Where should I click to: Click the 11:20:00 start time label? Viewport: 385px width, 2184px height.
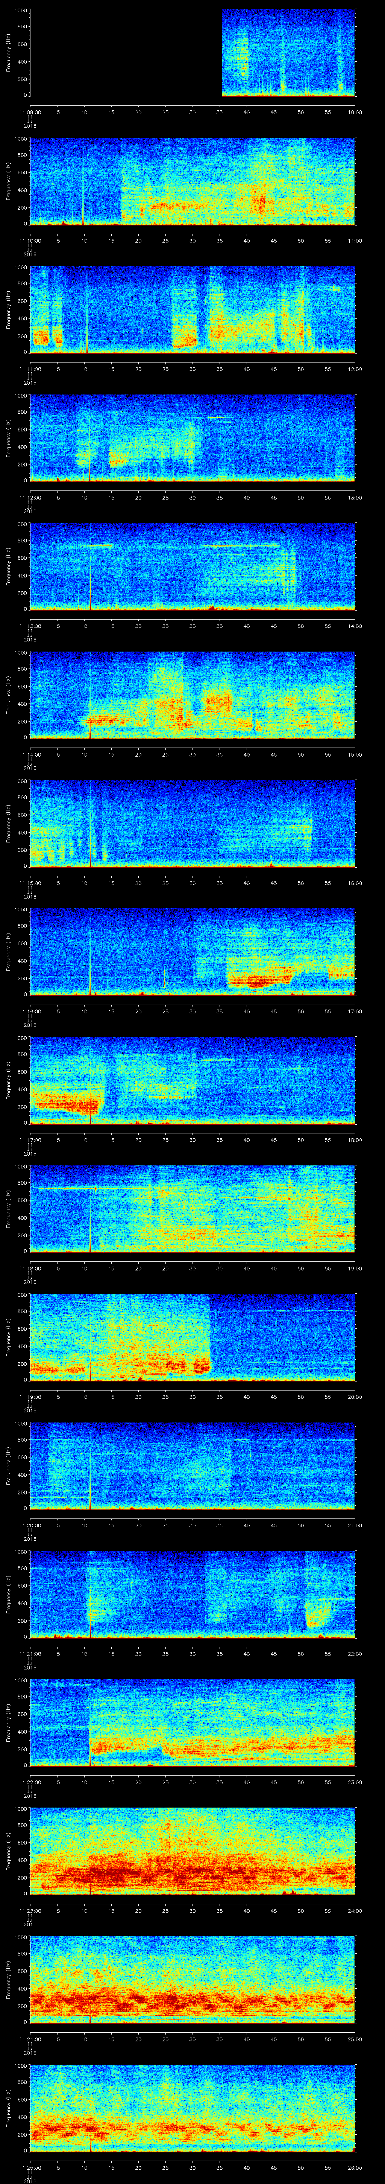(30, 1525)
